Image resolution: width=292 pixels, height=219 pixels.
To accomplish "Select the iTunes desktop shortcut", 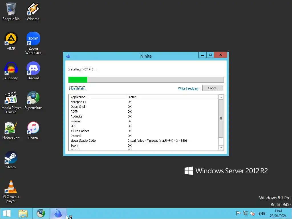I will coord(33,130).
